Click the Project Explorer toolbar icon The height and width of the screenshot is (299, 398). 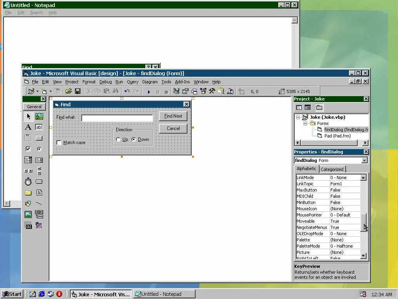pyautogui.click(x=176, y=91)
